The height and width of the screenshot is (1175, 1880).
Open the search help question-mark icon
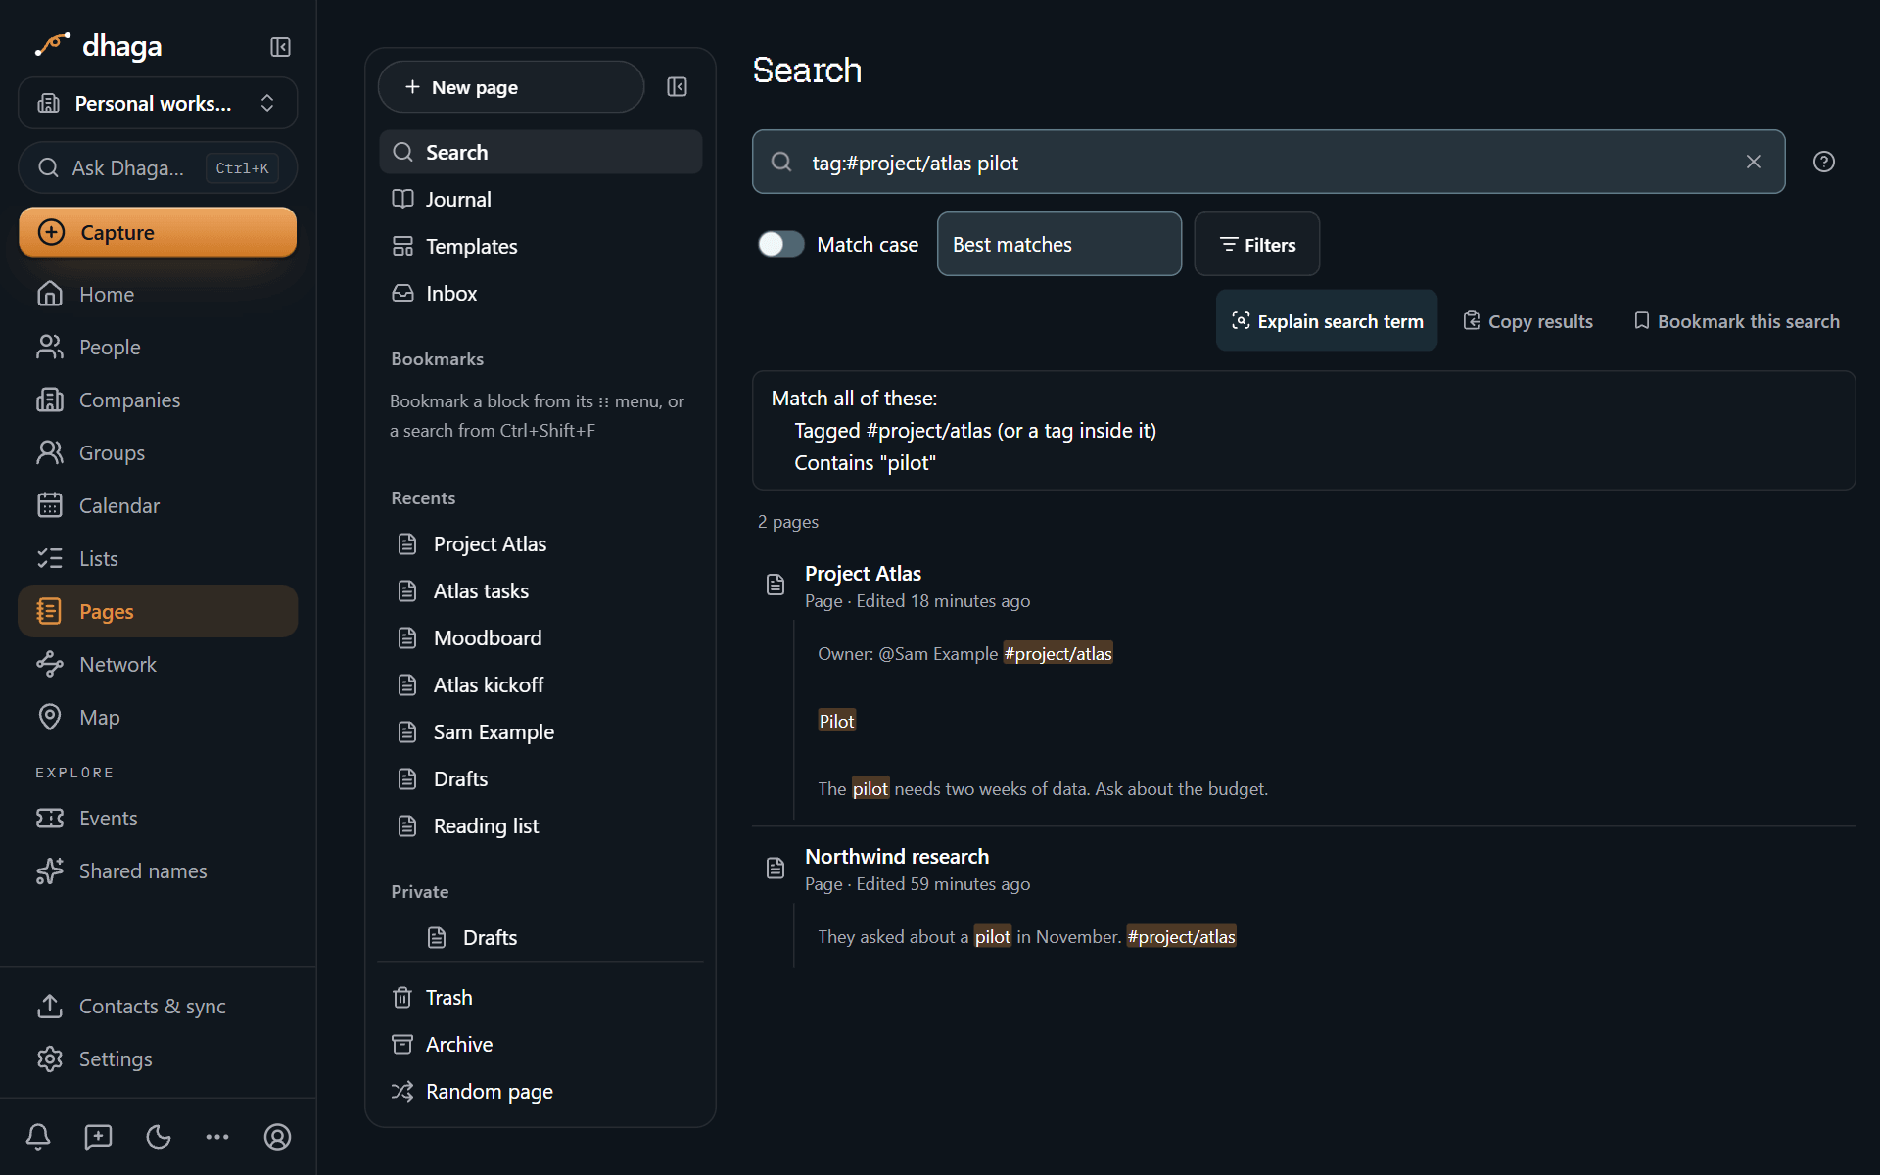(1823, 162)
